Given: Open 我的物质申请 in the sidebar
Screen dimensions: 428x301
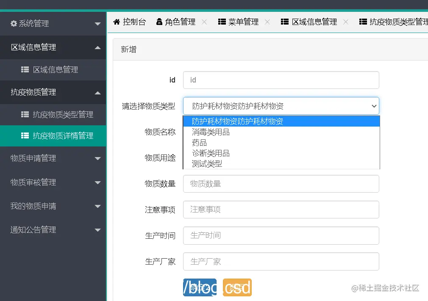Looking at the screenshot, I should (53, 206).
